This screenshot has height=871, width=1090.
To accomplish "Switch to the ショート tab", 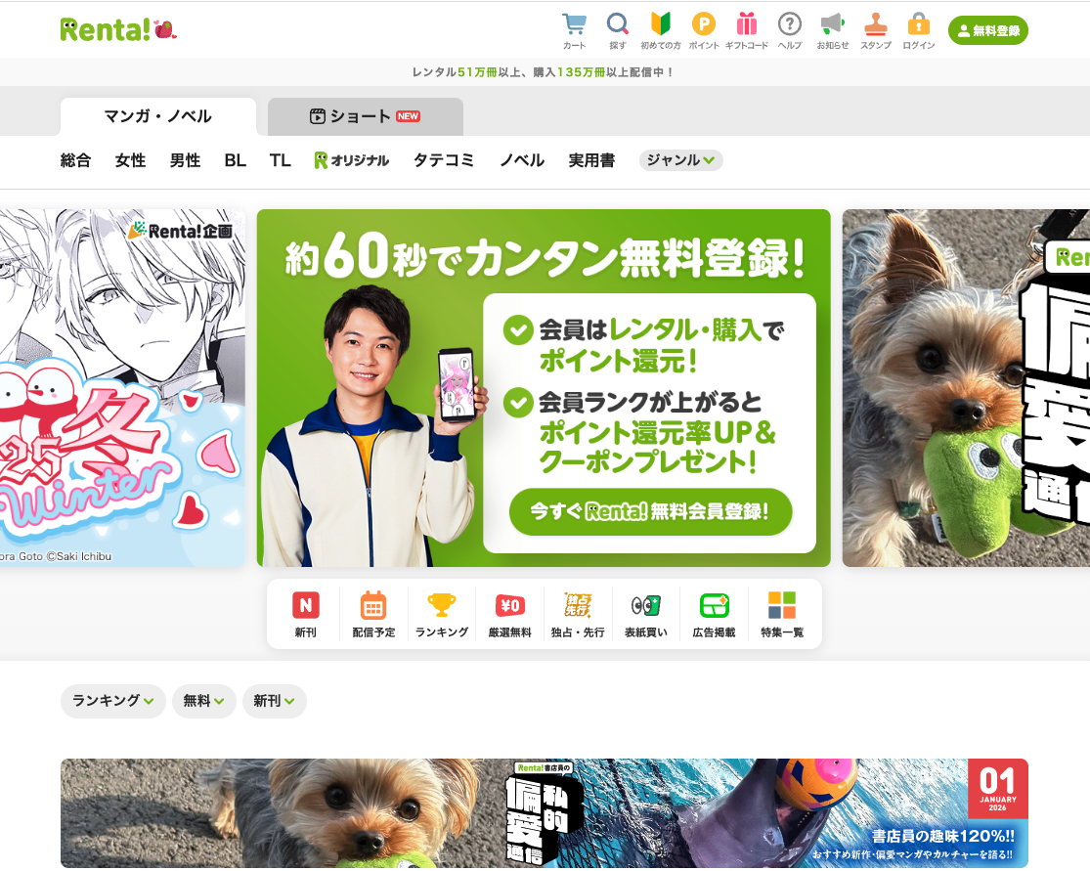I will [x=365, y=116].
